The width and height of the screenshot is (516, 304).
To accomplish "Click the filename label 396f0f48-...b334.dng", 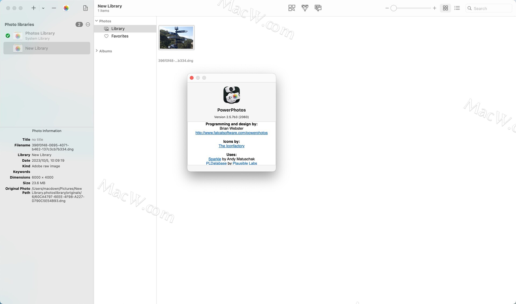I will point(176,61).
